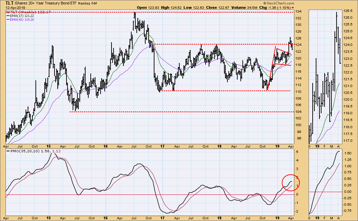Click -0.75 on the zoomed PMO axis
This screenshot has height=221, width=358.
347,211
